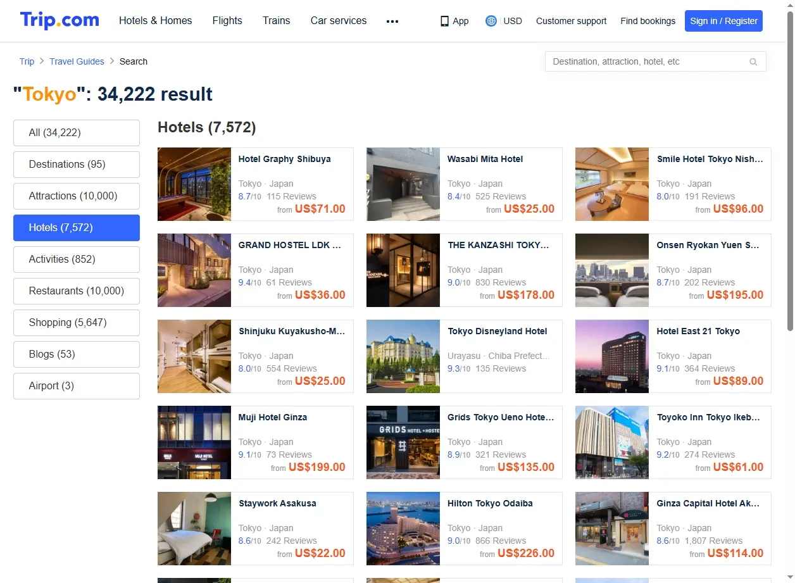Click Hotel East 21 Tokyo title

pos(698,331)
